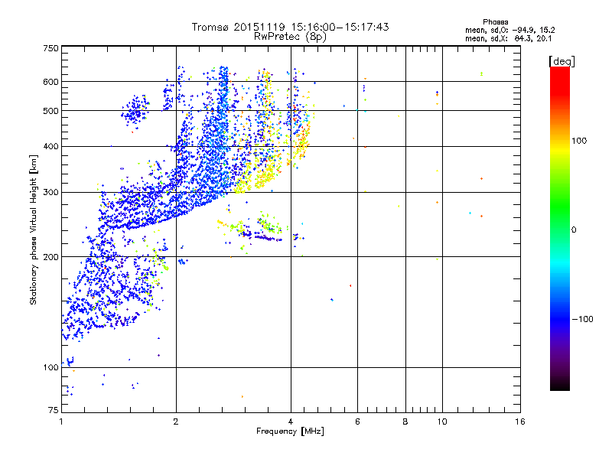Image resolution: width=612 pixels, height=459 pixels.
Task: Click the x-axis tick label '2'
Action: 176,422
